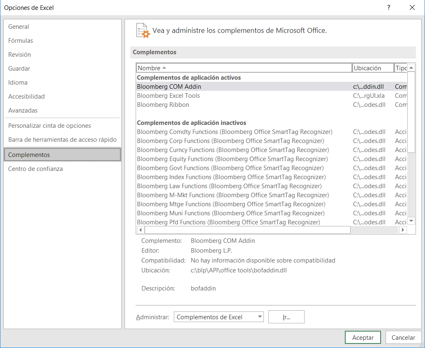Screen dimensions: 425x348
Task: Click the Cancelar button
Action: (403, 337)
